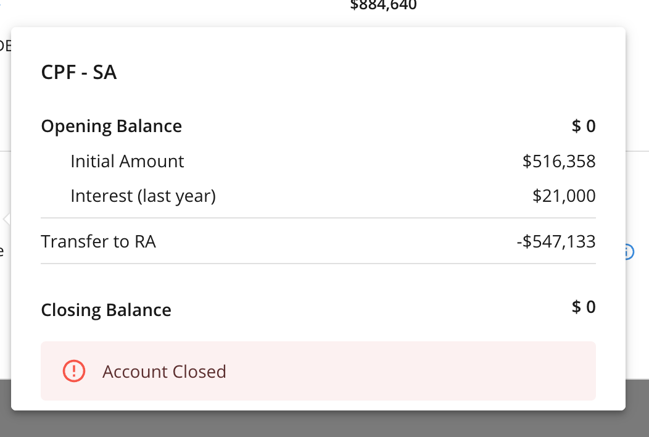Click the red Account Closed warning icon
649x437 pixels.
74,371
